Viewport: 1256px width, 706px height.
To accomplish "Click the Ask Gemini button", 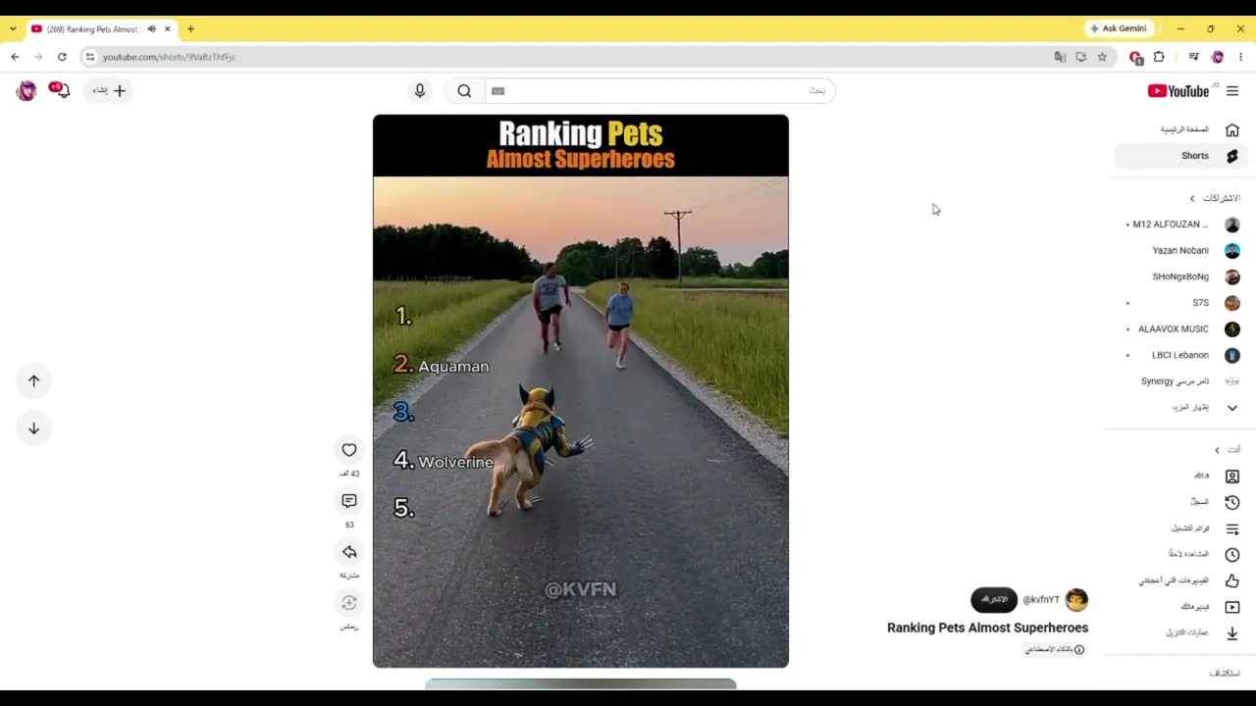I will pos(1118,29).
